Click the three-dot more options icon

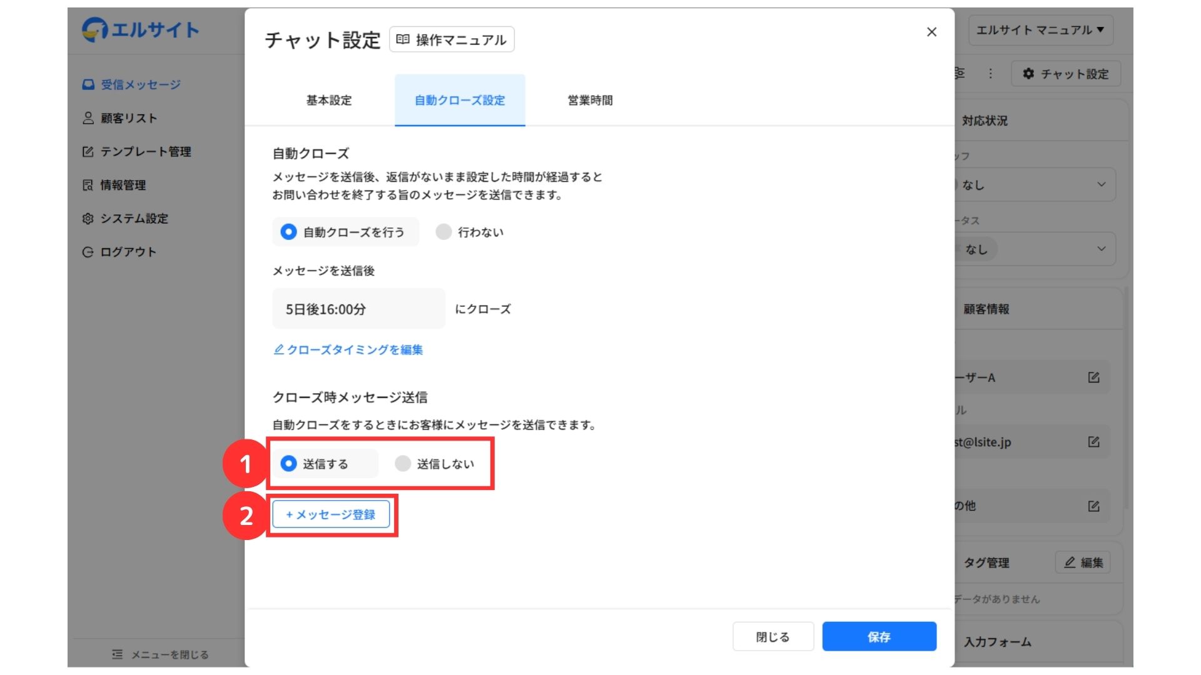tap(990, 74)
